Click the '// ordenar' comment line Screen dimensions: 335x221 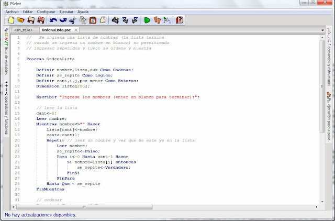49,200
